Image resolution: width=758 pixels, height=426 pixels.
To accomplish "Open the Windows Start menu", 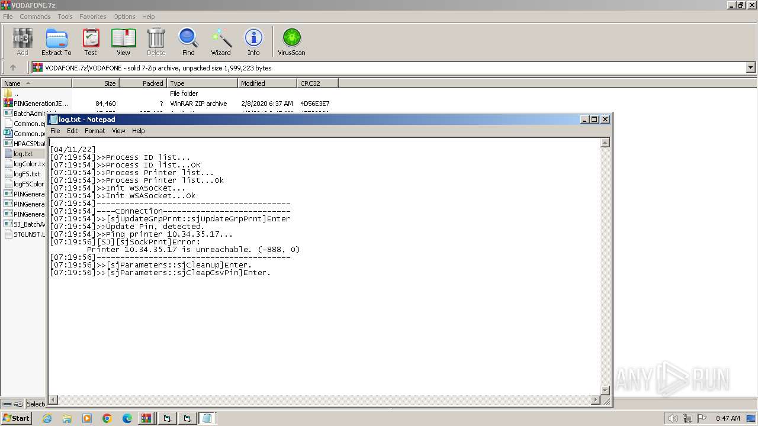I will coord(16,418).
